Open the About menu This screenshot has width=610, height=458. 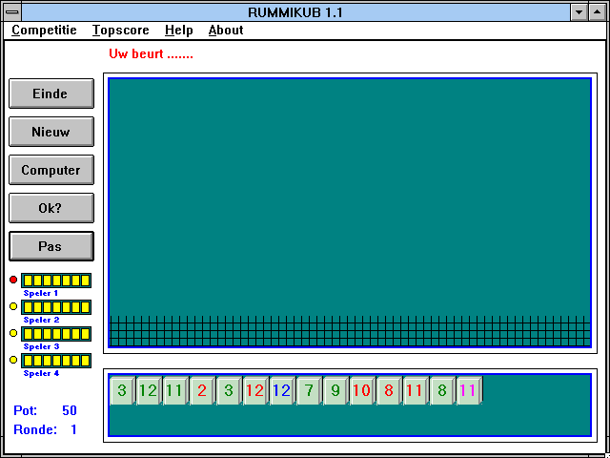[226, 30]
